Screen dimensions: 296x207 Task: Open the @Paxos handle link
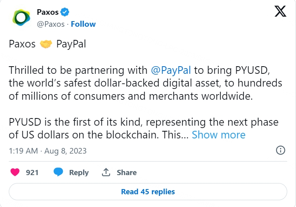pos(50,24)
